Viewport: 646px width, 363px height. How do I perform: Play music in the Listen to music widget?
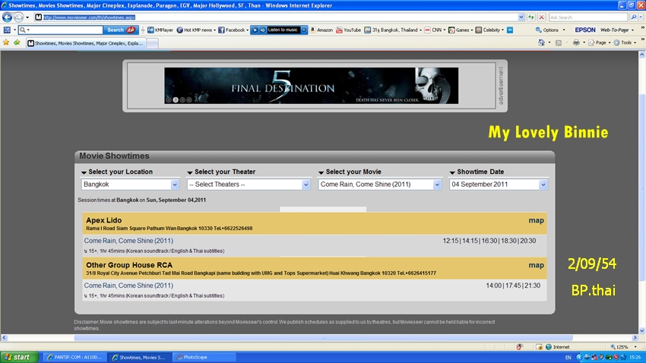255,30
